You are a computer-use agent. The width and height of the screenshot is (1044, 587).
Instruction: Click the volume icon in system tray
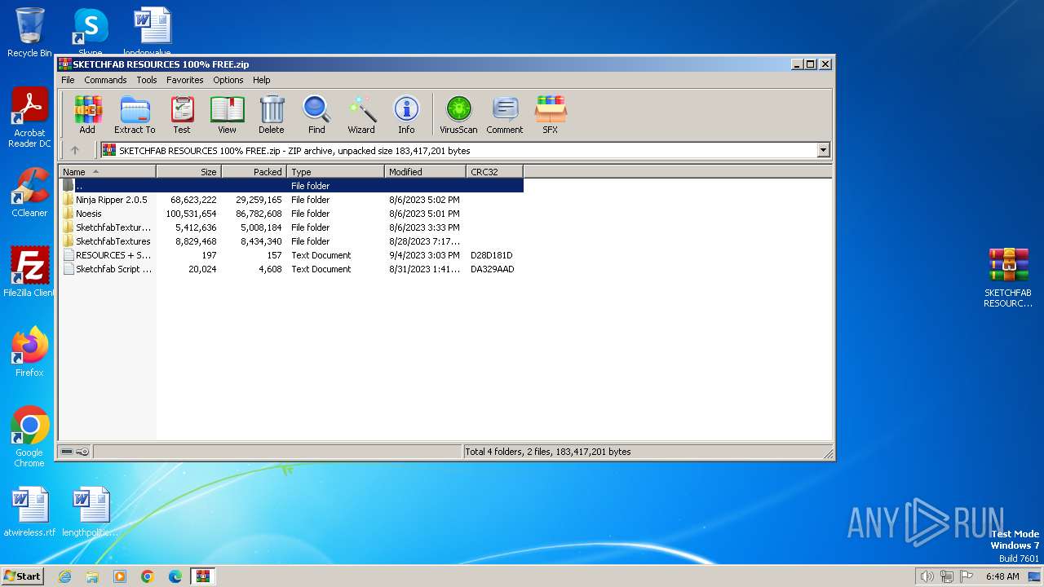927,576
